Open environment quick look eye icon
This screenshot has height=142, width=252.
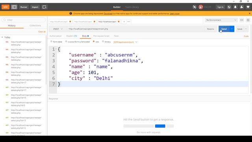(241, 20)
